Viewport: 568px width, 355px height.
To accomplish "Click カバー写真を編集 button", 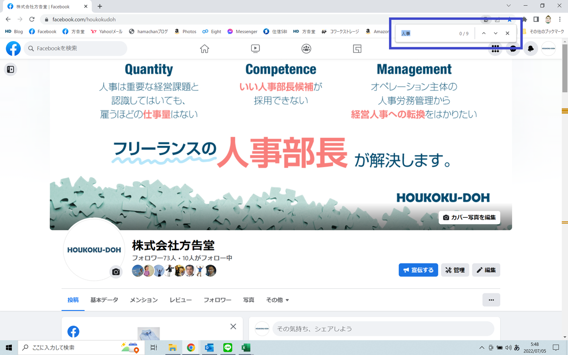I will pyautogui.click(x=469, y=217).
